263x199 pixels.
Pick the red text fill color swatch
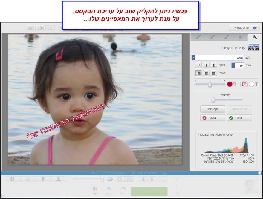230,84
